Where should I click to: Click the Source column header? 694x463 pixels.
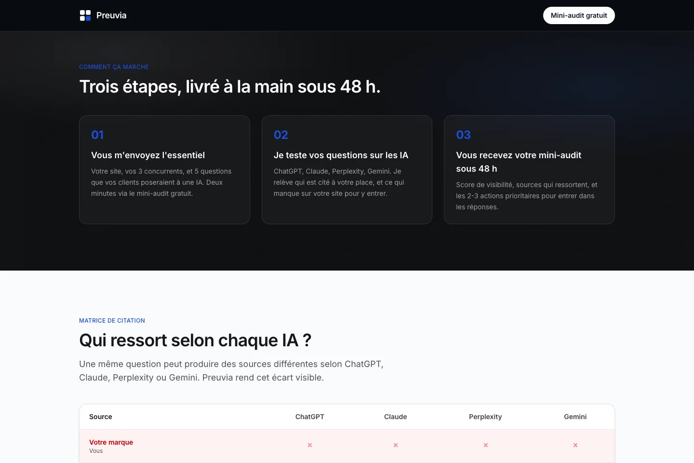[x=101, y=417]
